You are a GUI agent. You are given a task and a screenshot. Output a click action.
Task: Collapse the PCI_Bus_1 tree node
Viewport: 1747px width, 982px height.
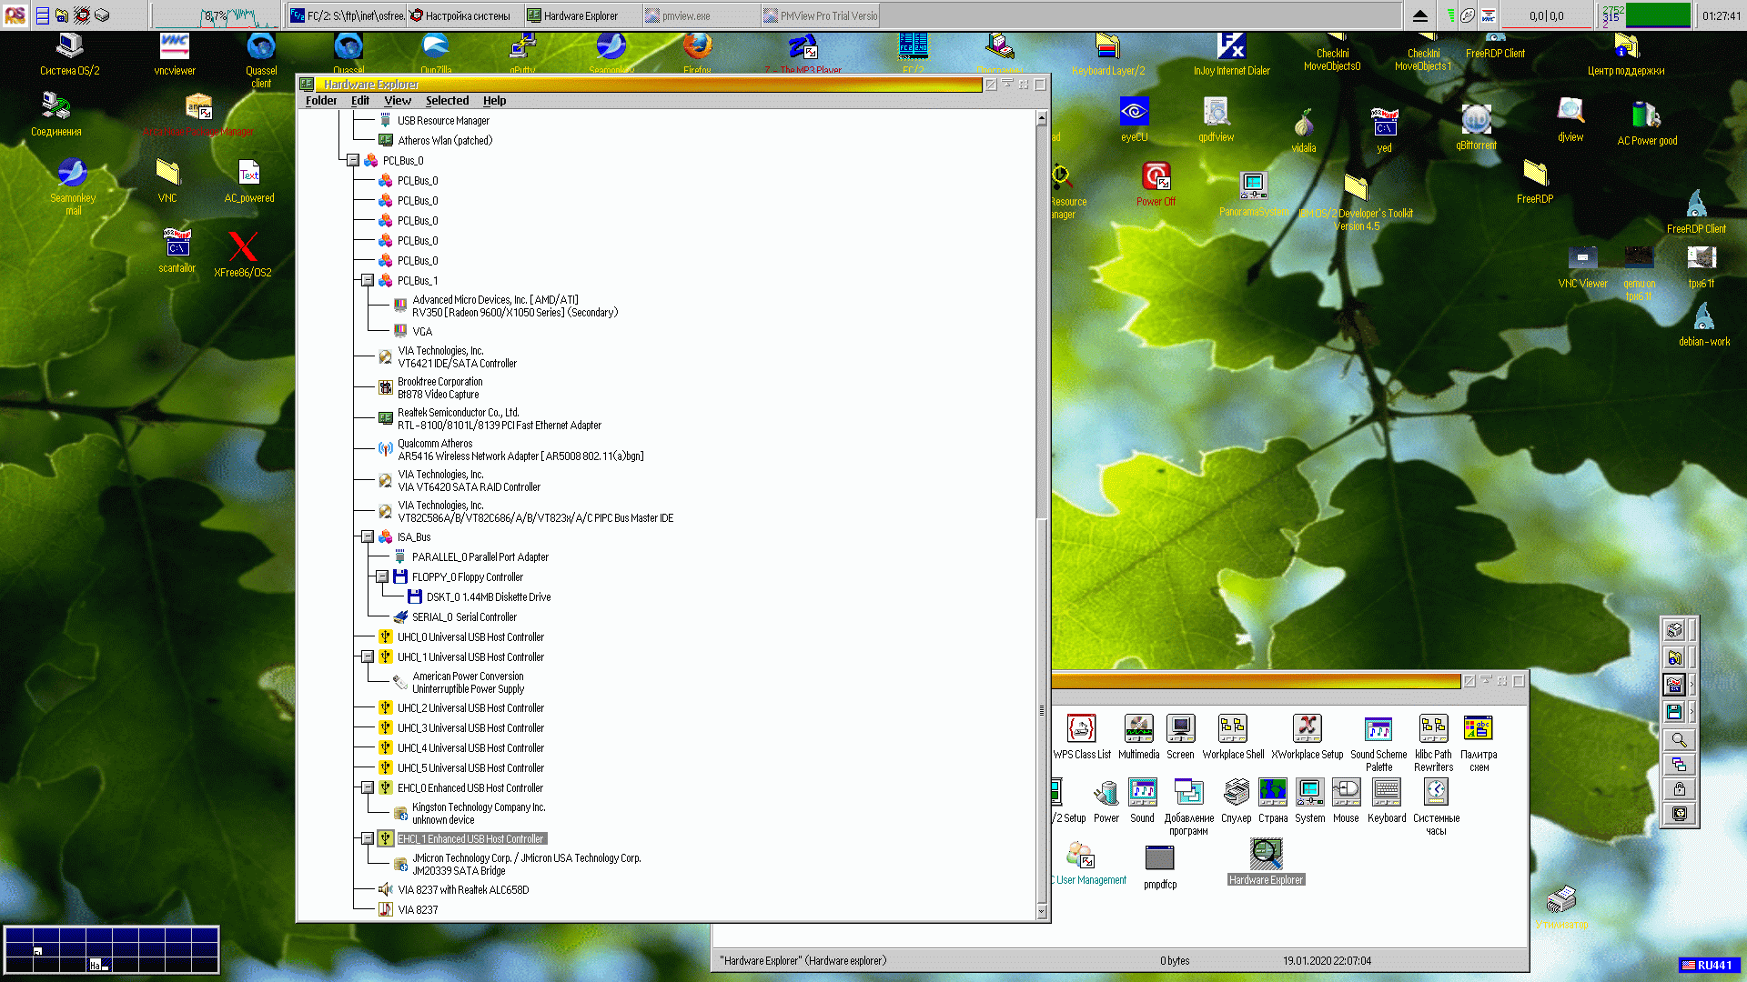point(368,281)
